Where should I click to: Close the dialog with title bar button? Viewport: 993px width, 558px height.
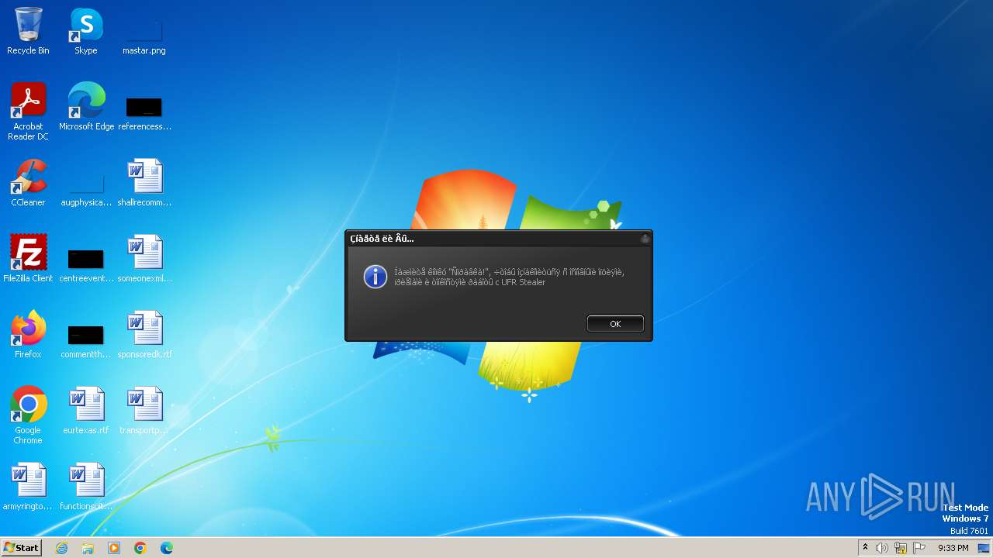click(645, 239)
